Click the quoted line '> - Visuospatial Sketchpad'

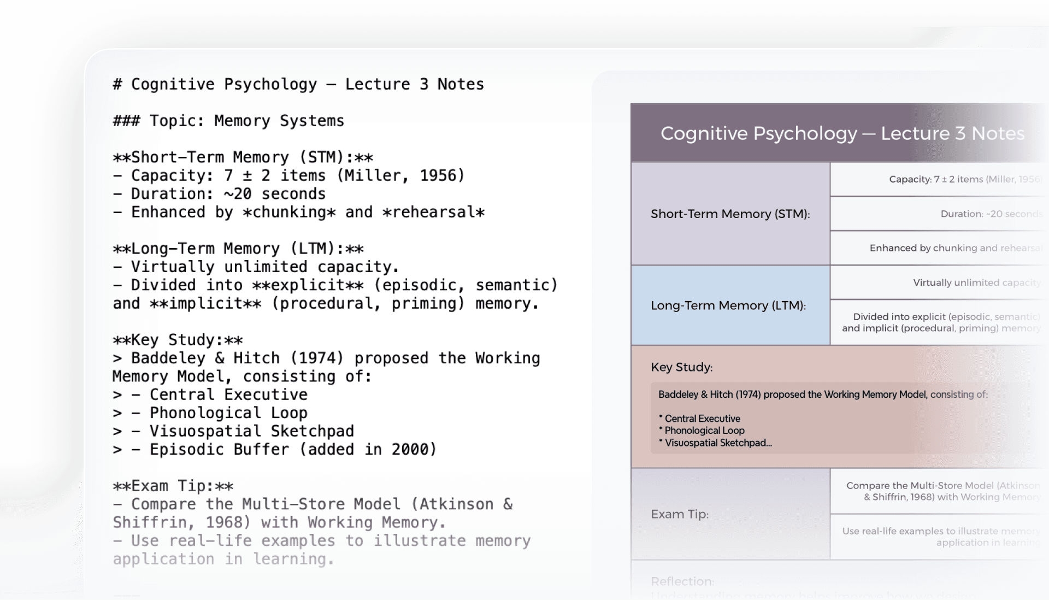pos(233,431)
